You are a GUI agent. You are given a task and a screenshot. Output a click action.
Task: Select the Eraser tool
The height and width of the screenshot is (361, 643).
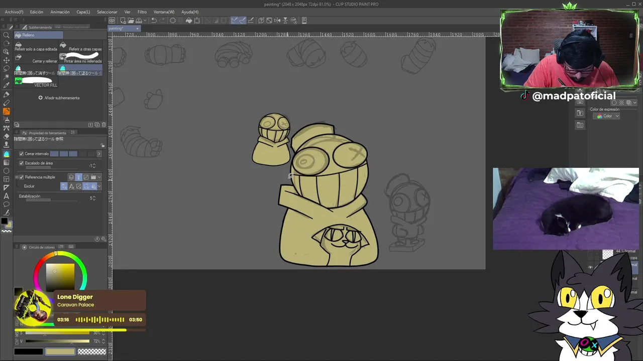(6, 136)
